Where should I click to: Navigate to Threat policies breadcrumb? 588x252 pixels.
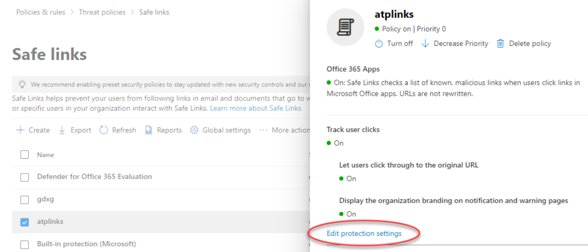[103, 12]
